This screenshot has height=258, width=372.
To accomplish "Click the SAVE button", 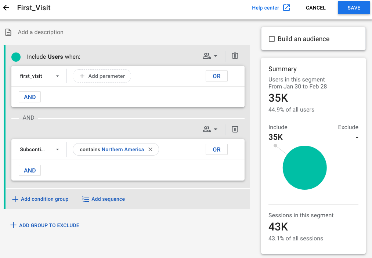I will pyautogui.click(x=354, y=8).
